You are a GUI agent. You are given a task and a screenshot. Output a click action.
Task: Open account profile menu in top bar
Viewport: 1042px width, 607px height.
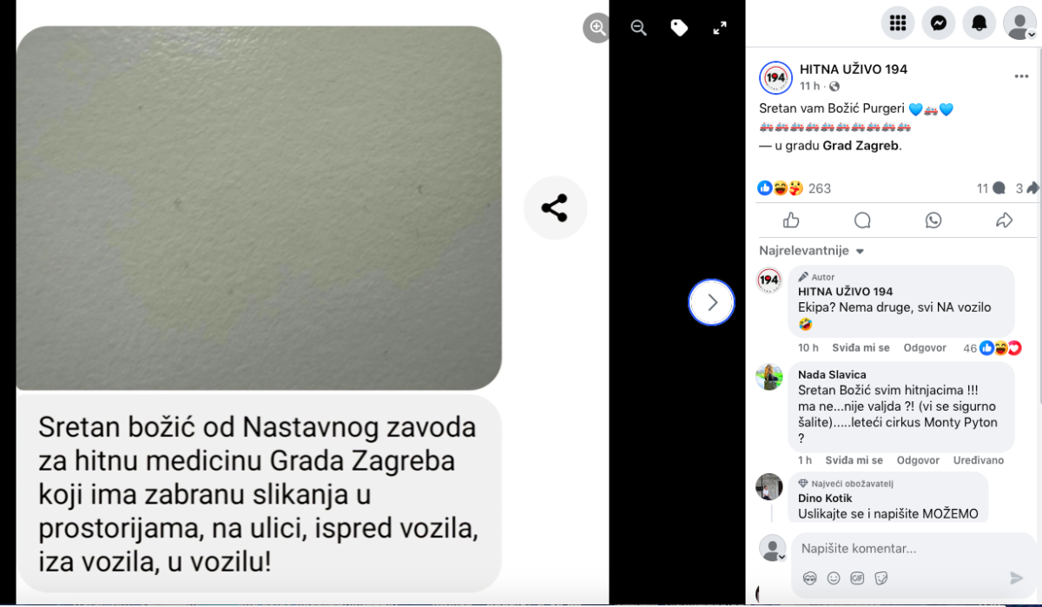pos(1019,23)
